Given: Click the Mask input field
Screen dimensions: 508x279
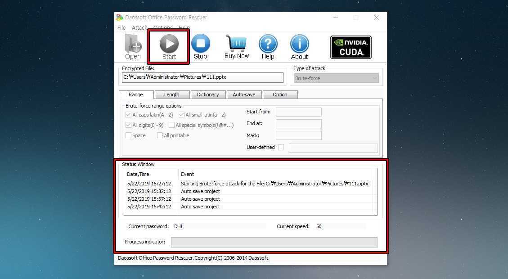Looking at the screenshot, I should click(x=299, y=135).
